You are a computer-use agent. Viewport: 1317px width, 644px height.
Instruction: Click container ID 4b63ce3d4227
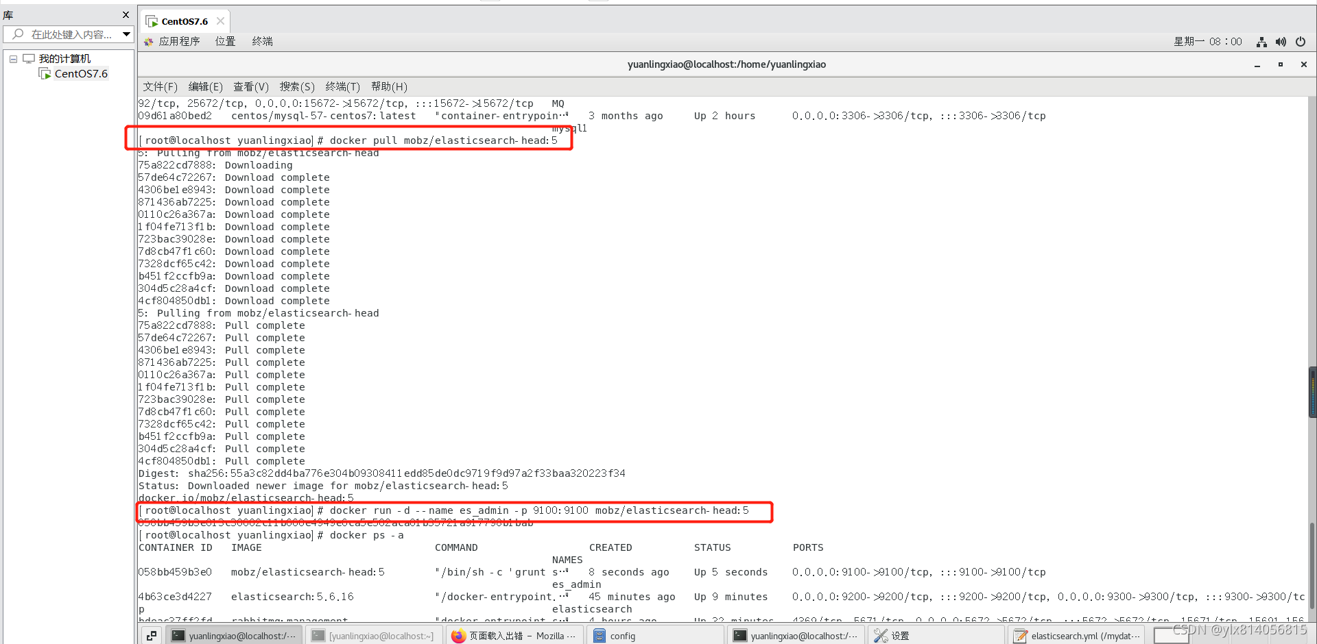pyautogui.click(x=176, y=597)
